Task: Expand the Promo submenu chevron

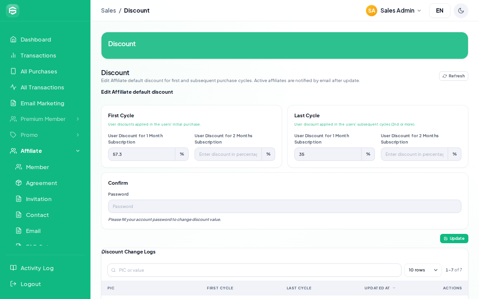Action: (78, 135)
